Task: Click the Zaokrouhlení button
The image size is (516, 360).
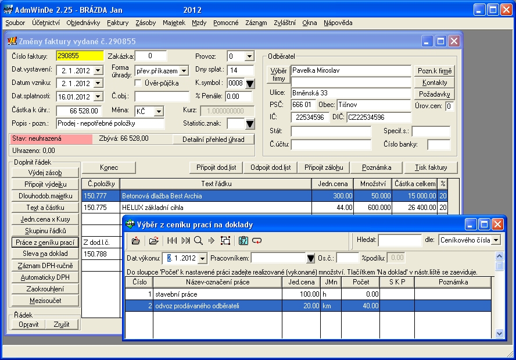Action: (45, 289)
